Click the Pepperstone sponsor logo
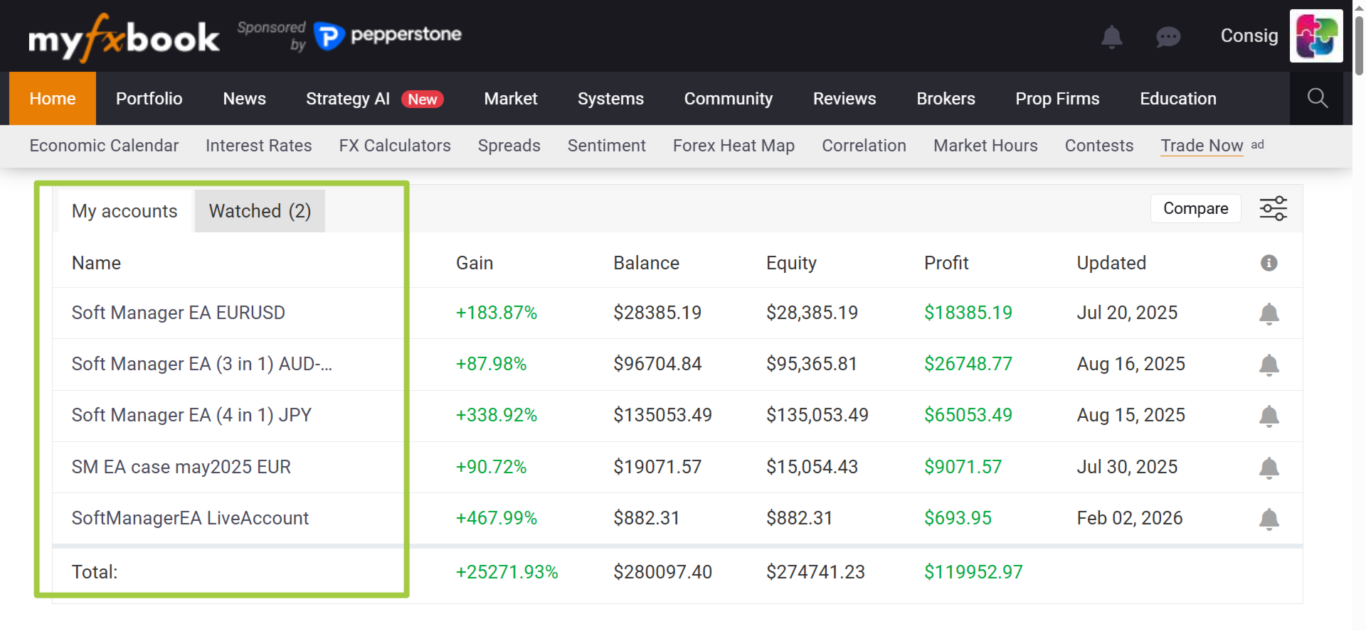This screenshot has height=631, width=1366. point(388,35)
